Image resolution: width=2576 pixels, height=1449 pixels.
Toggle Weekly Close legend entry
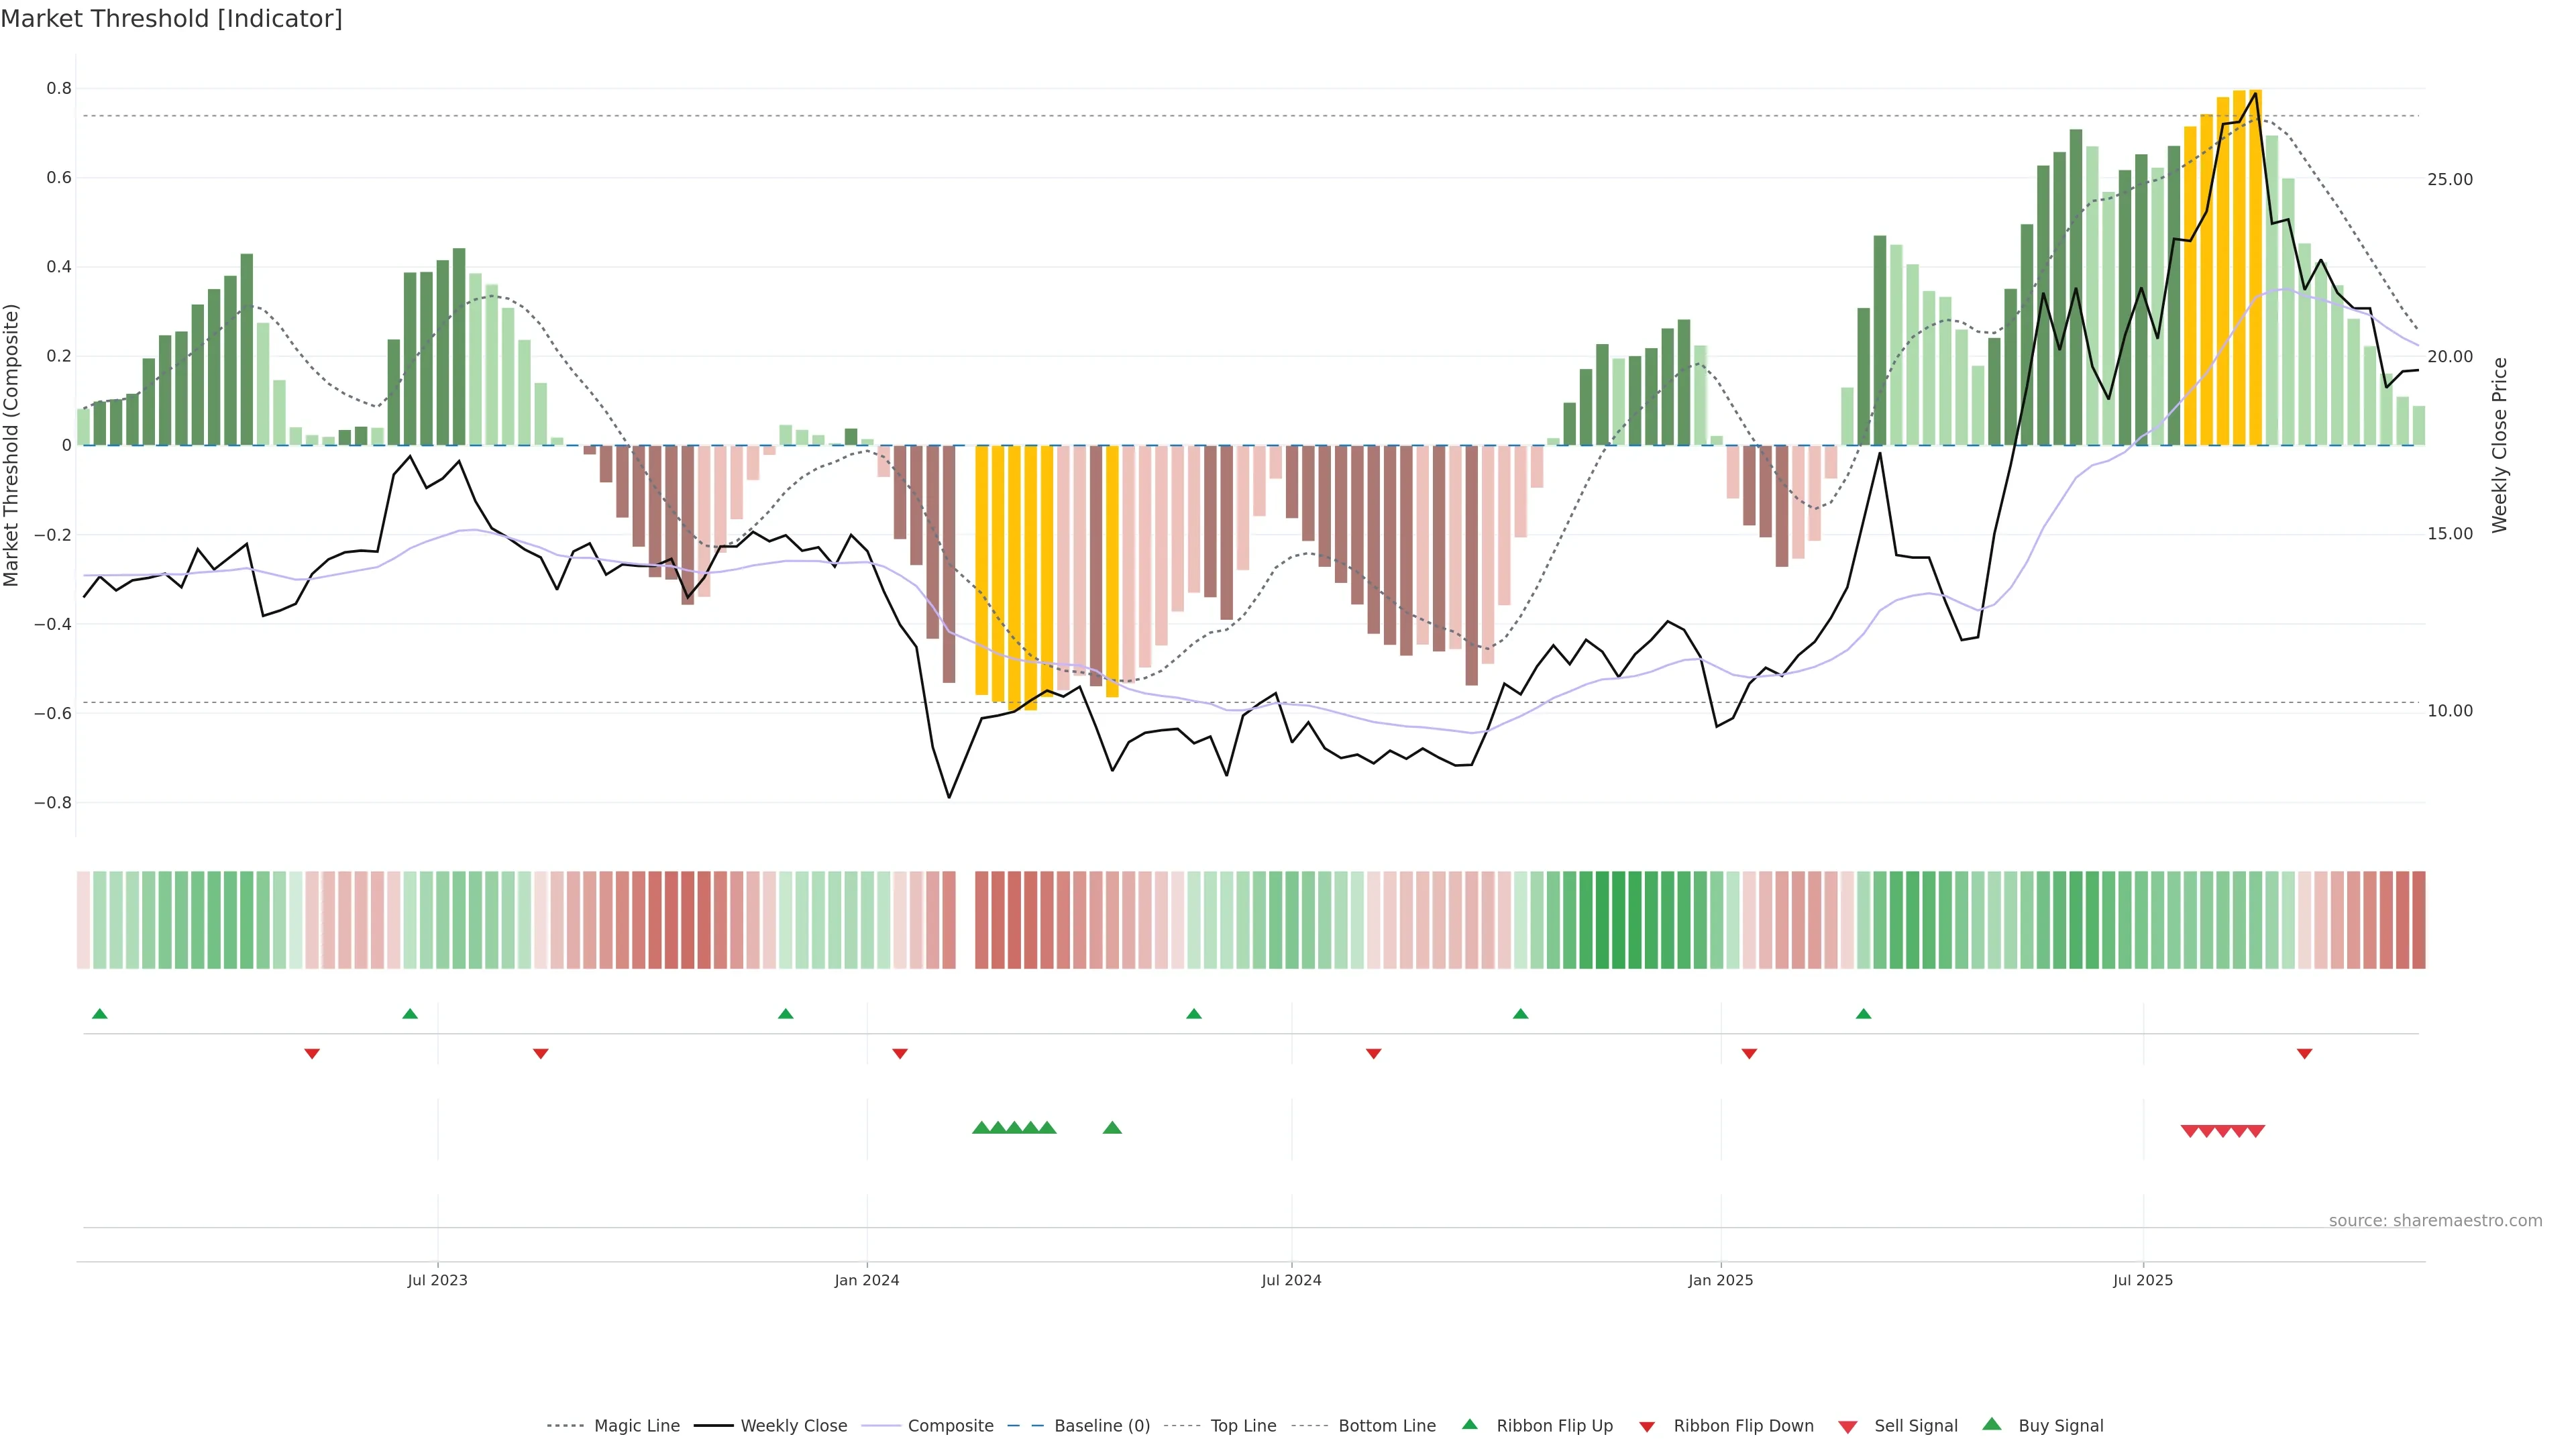793,1426
